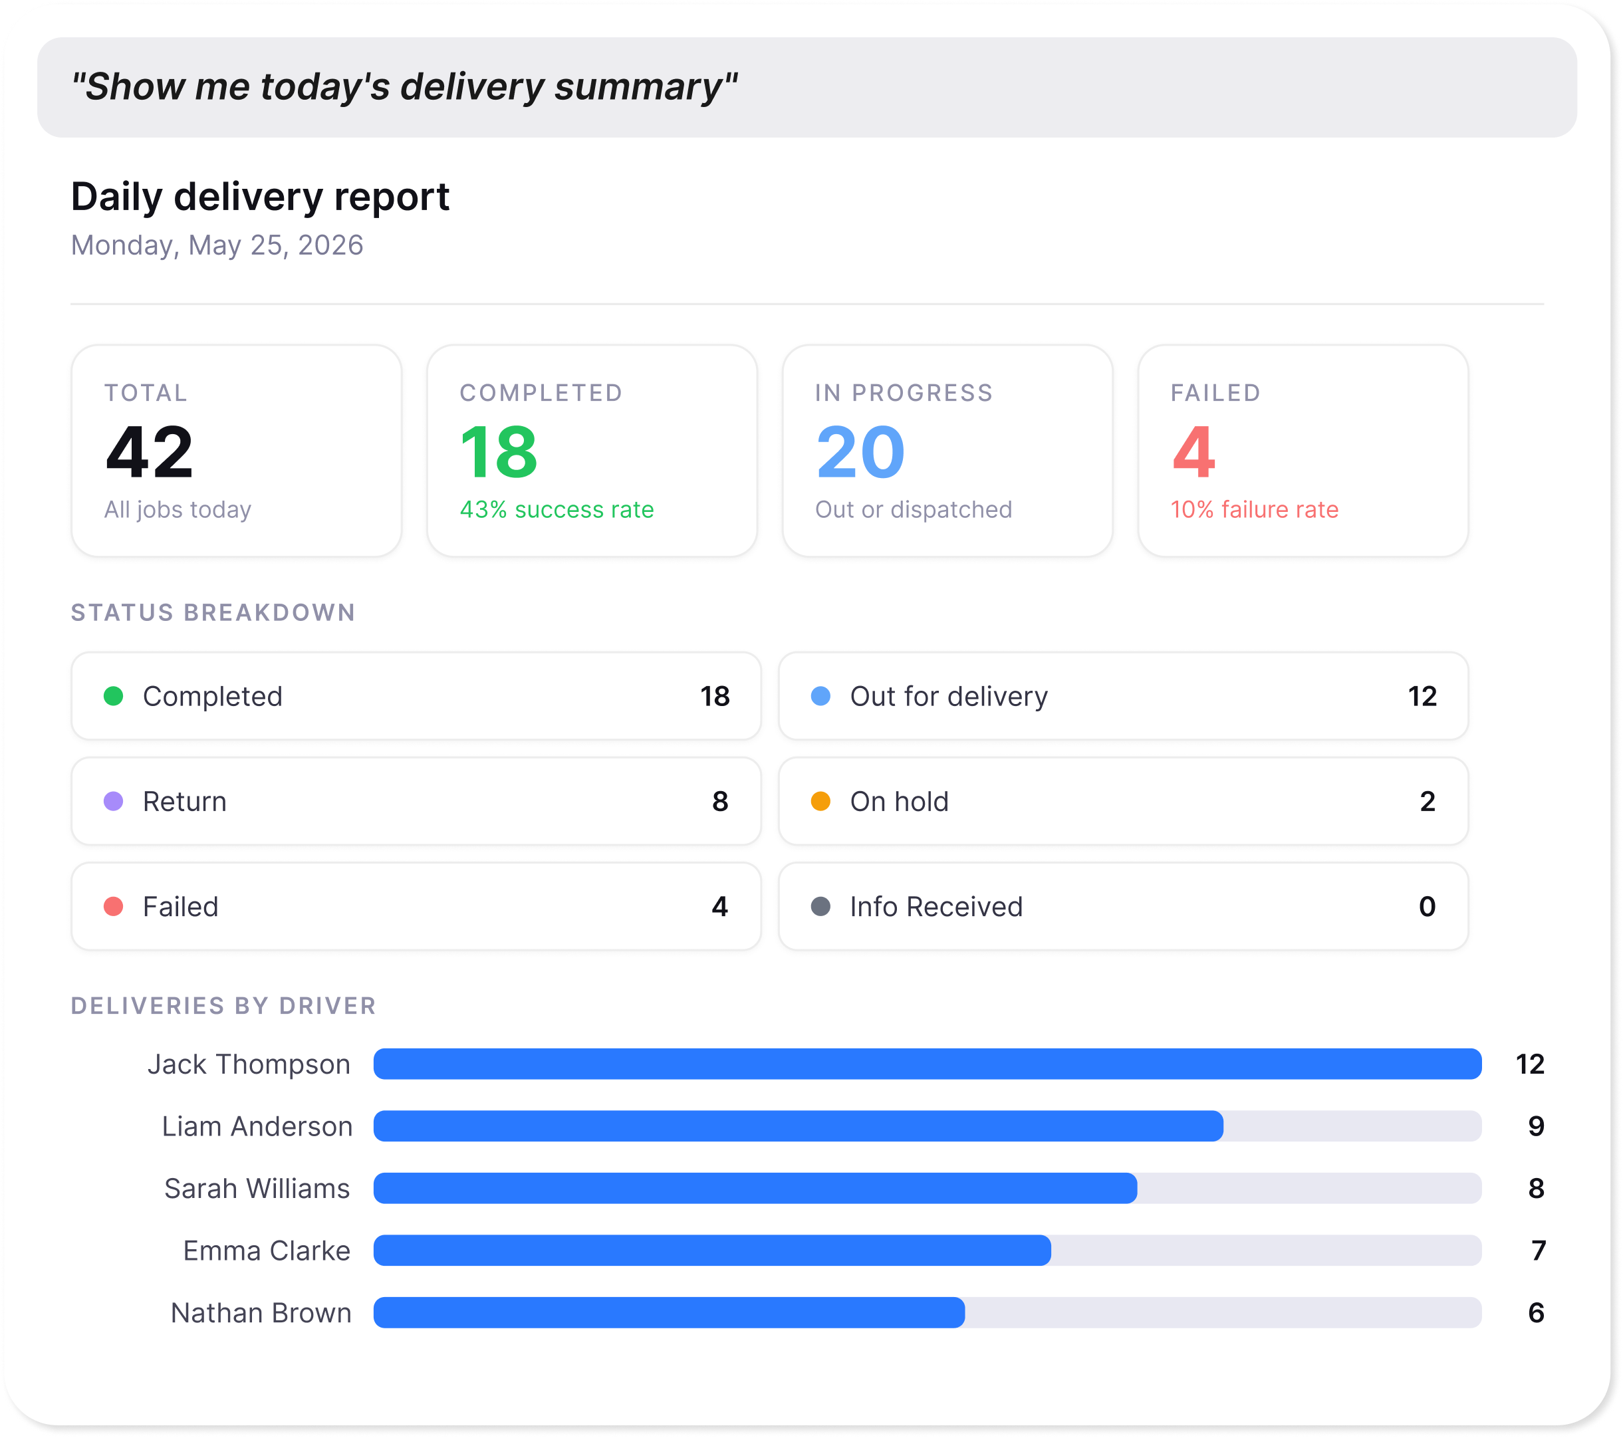Select the Failed 4 summary card
The width and height of the screenshot is (1623, 1438).
point(1303,450)
